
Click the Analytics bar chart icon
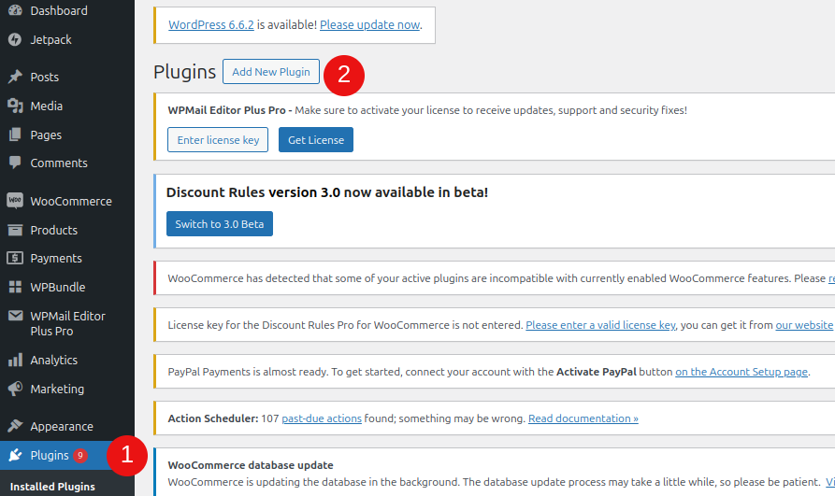[x=15, y=360]
